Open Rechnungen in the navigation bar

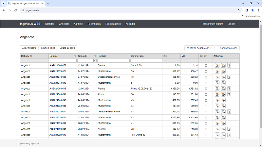(94, 24)
